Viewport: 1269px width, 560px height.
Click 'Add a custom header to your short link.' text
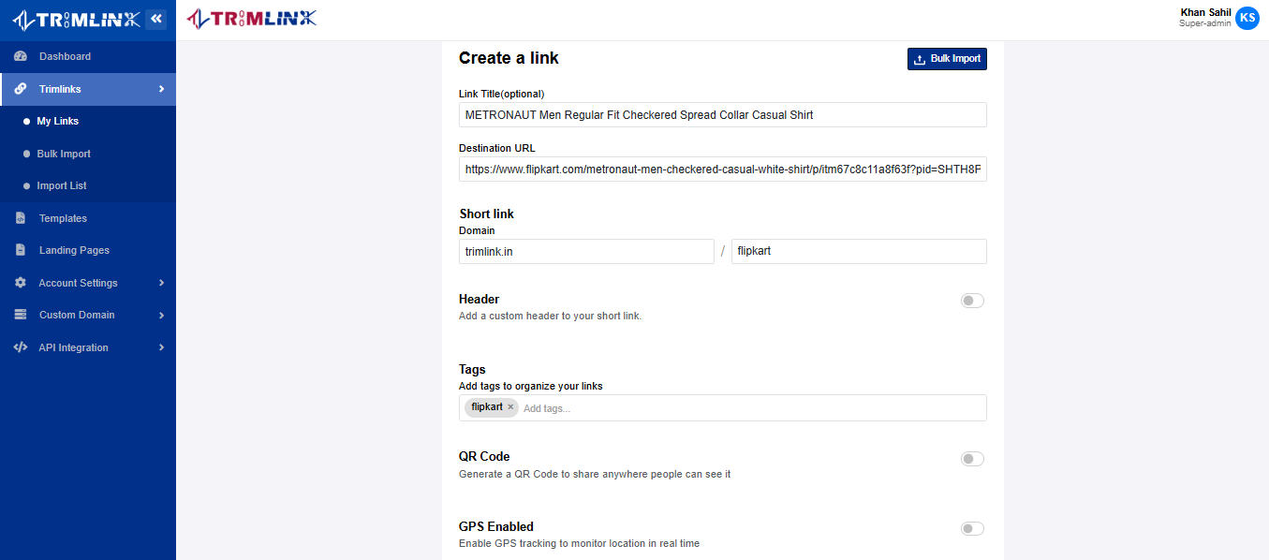pyautogui.click(x=551, y=317)
